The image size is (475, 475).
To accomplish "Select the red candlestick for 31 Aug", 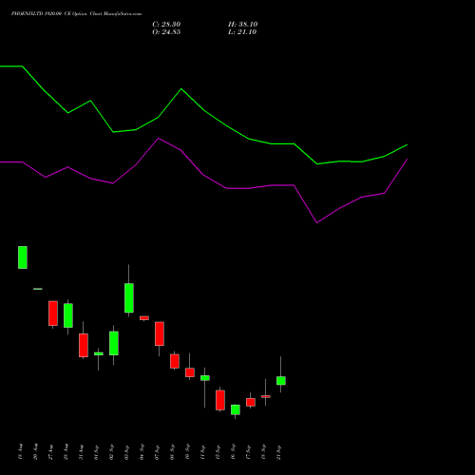I will [x=84, y=345].
